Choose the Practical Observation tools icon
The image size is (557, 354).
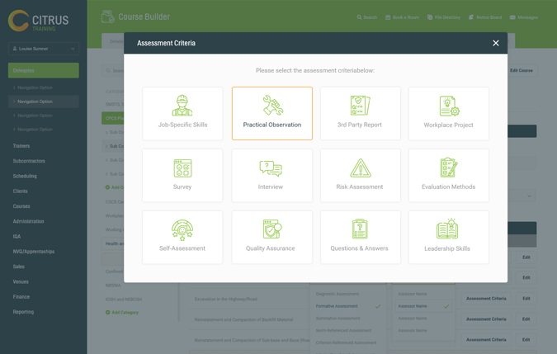point(272,106)
